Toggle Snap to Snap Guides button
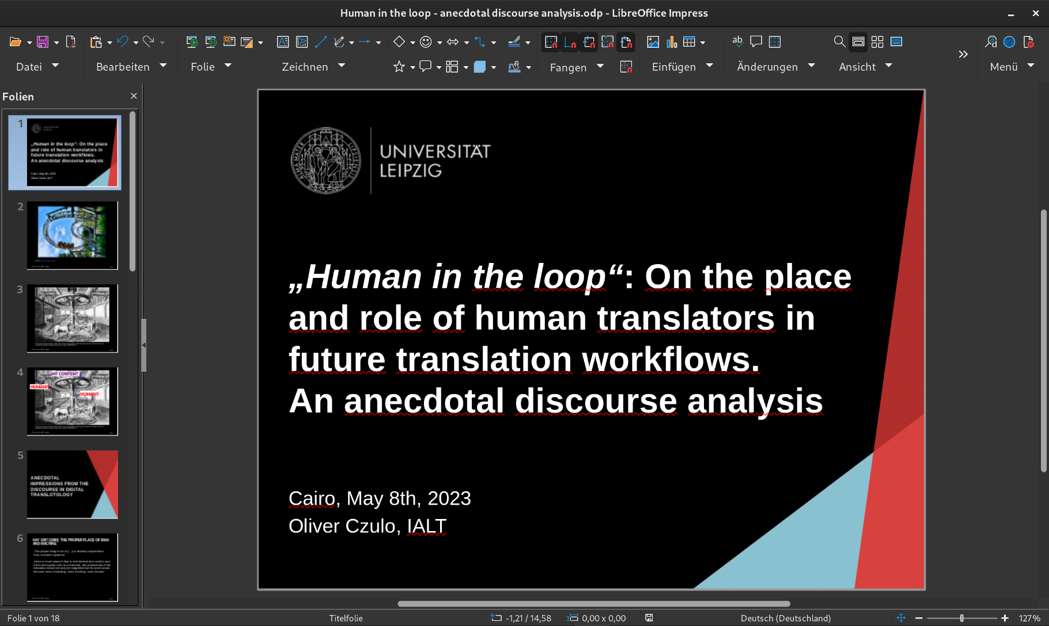The height and width of the screenshot is (626, 1049). coord(570,42)
